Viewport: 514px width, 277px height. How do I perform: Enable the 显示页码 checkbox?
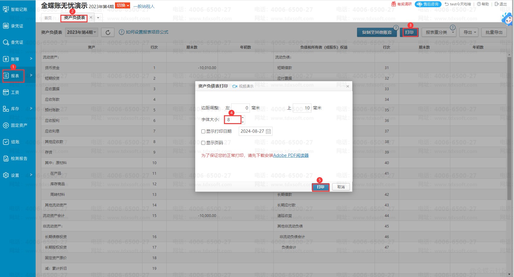coord(203,143)
